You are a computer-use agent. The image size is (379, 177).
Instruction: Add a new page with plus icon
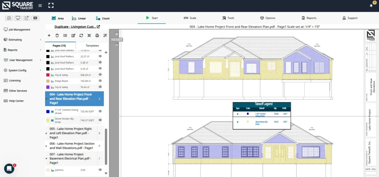point(49,35)
